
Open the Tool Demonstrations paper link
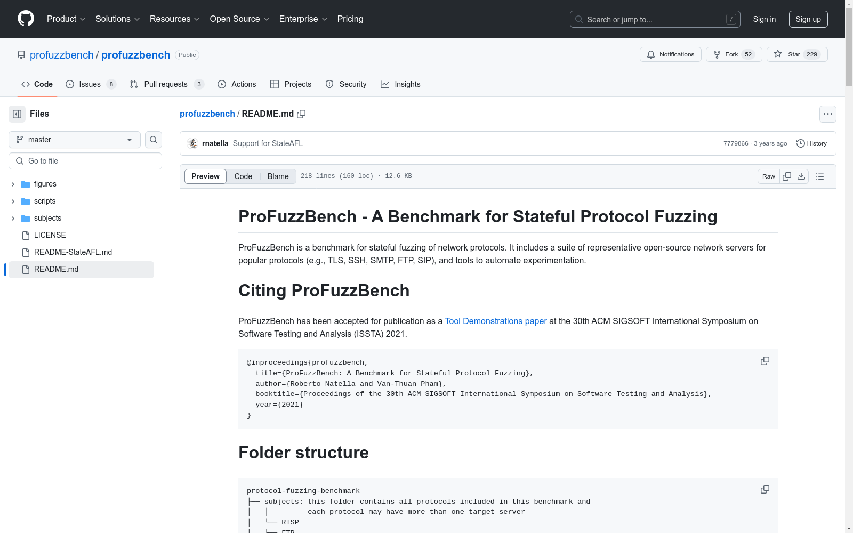495,321
